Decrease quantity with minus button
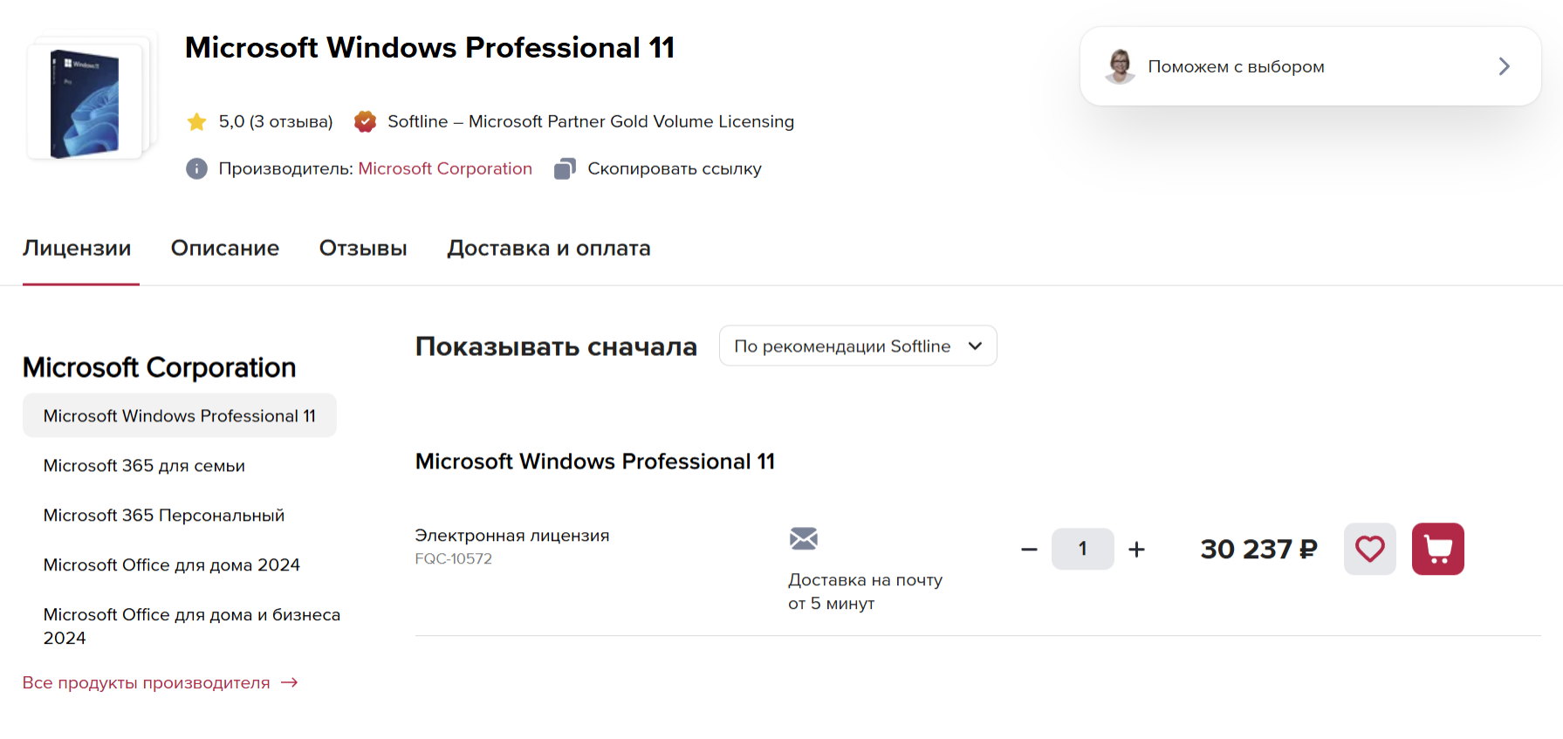Viewport: 1563px width, 739px height. [x=1029, y=550]
